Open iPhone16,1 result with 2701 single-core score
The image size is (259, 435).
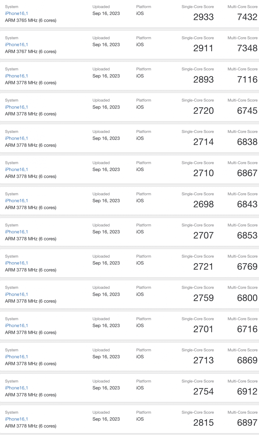(16, 325)
